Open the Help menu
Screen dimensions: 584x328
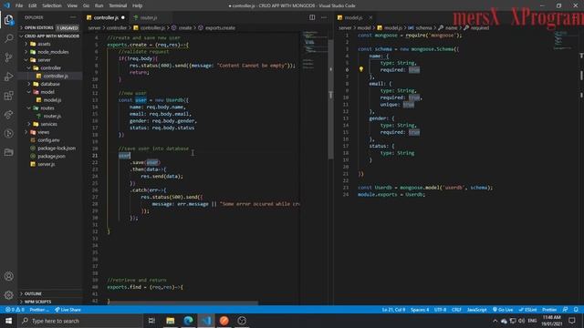pos(138,5)
